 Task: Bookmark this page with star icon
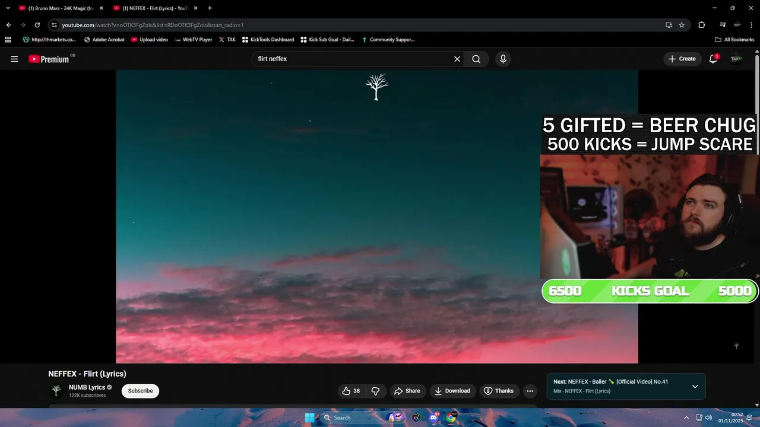click(682, 25)
